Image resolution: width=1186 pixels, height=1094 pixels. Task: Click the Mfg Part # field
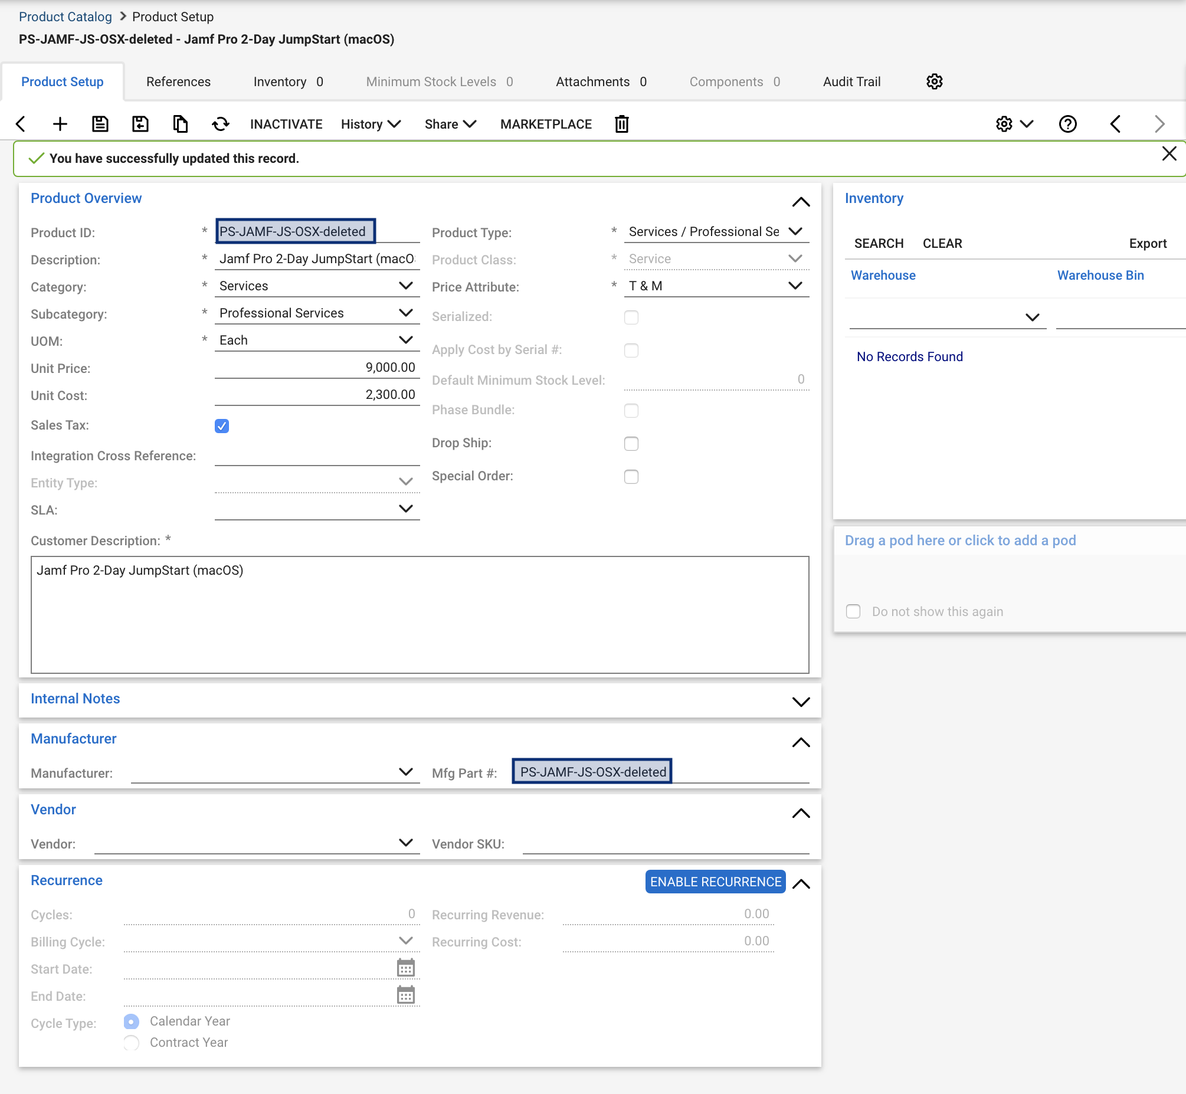coord(660,771)
